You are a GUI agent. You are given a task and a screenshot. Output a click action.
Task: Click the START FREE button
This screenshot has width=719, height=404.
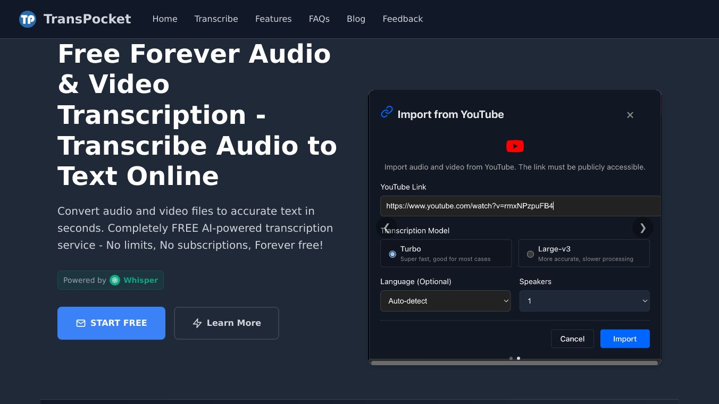pyautogui.click(x=111, y=323)
